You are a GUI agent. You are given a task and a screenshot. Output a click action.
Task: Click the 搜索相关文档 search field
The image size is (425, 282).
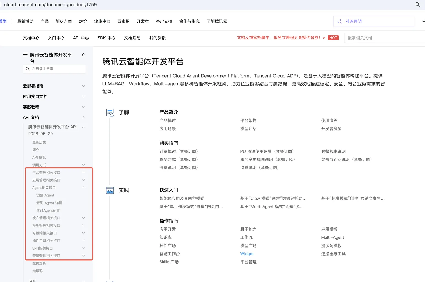pyautogui.click(x=385, y=38)
